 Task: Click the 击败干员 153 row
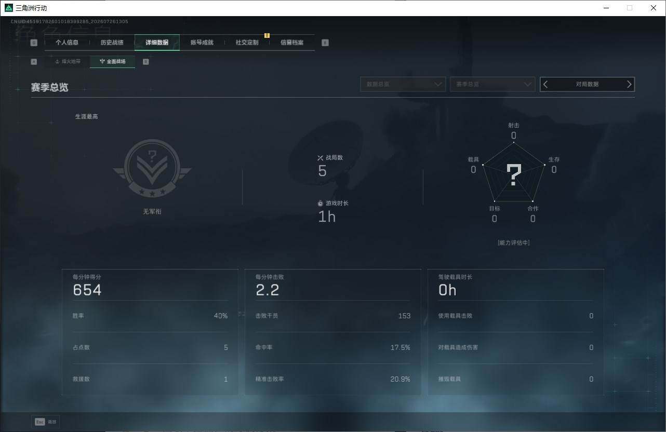coord(333,316)
